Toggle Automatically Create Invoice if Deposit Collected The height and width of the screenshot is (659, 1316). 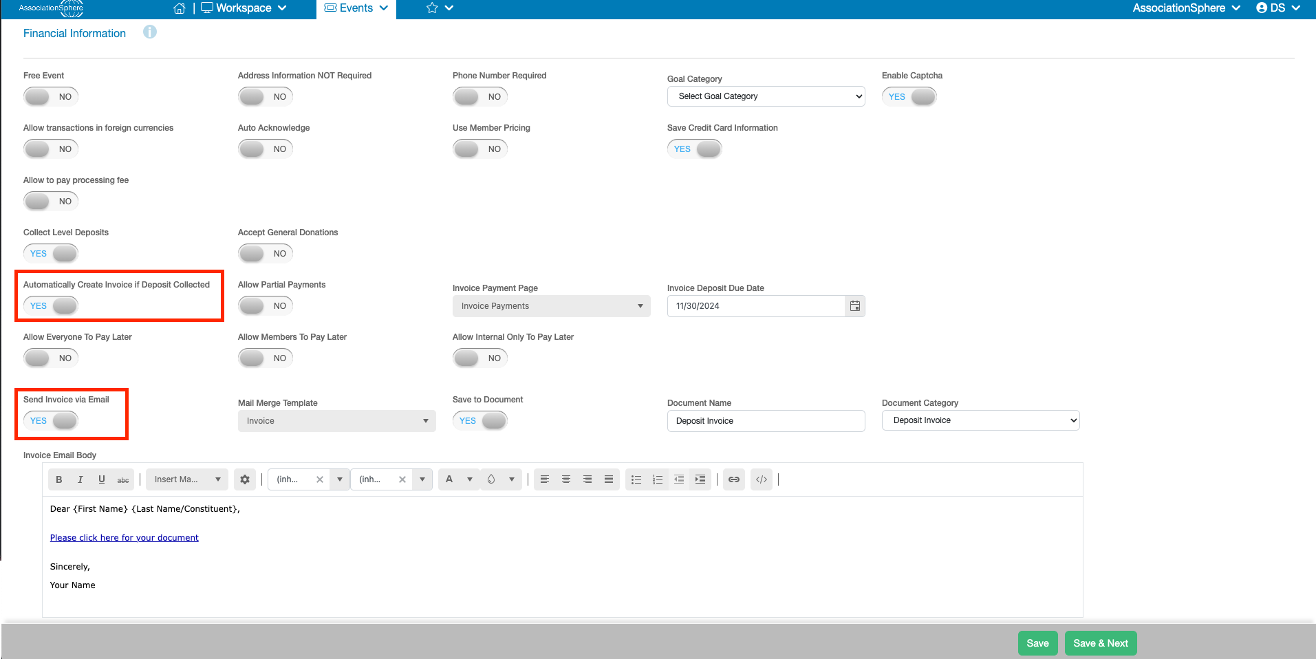point(51,306)
